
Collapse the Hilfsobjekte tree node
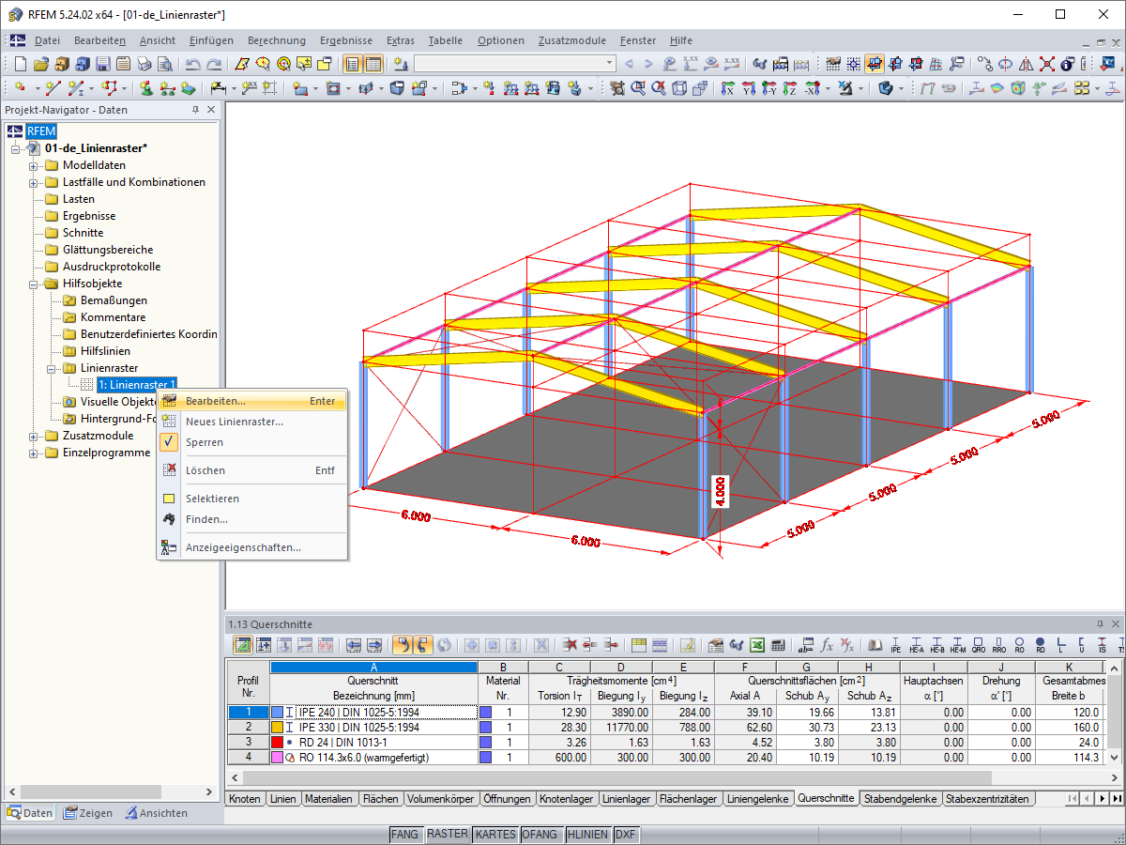pos(33,284)
